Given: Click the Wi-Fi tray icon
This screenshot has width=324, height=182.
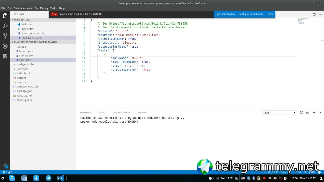Looking at the screenshot, I should 270,178.
